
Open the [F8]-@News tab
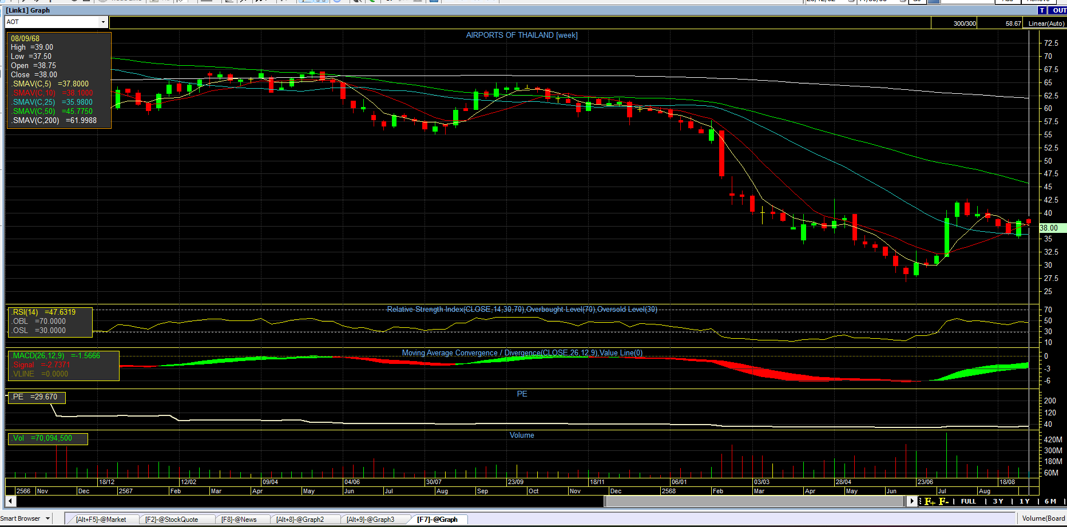coord(239,520)
